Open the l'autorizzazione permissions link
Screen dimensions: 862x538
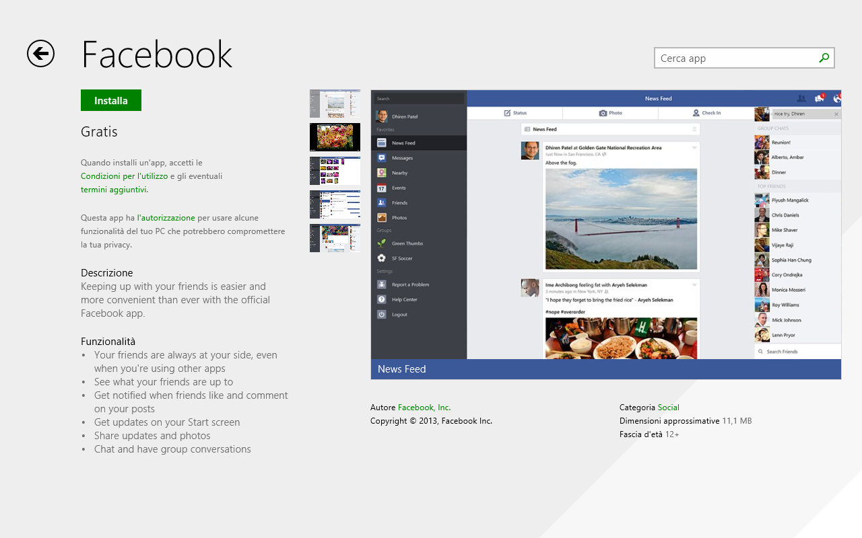click(166, 217)
